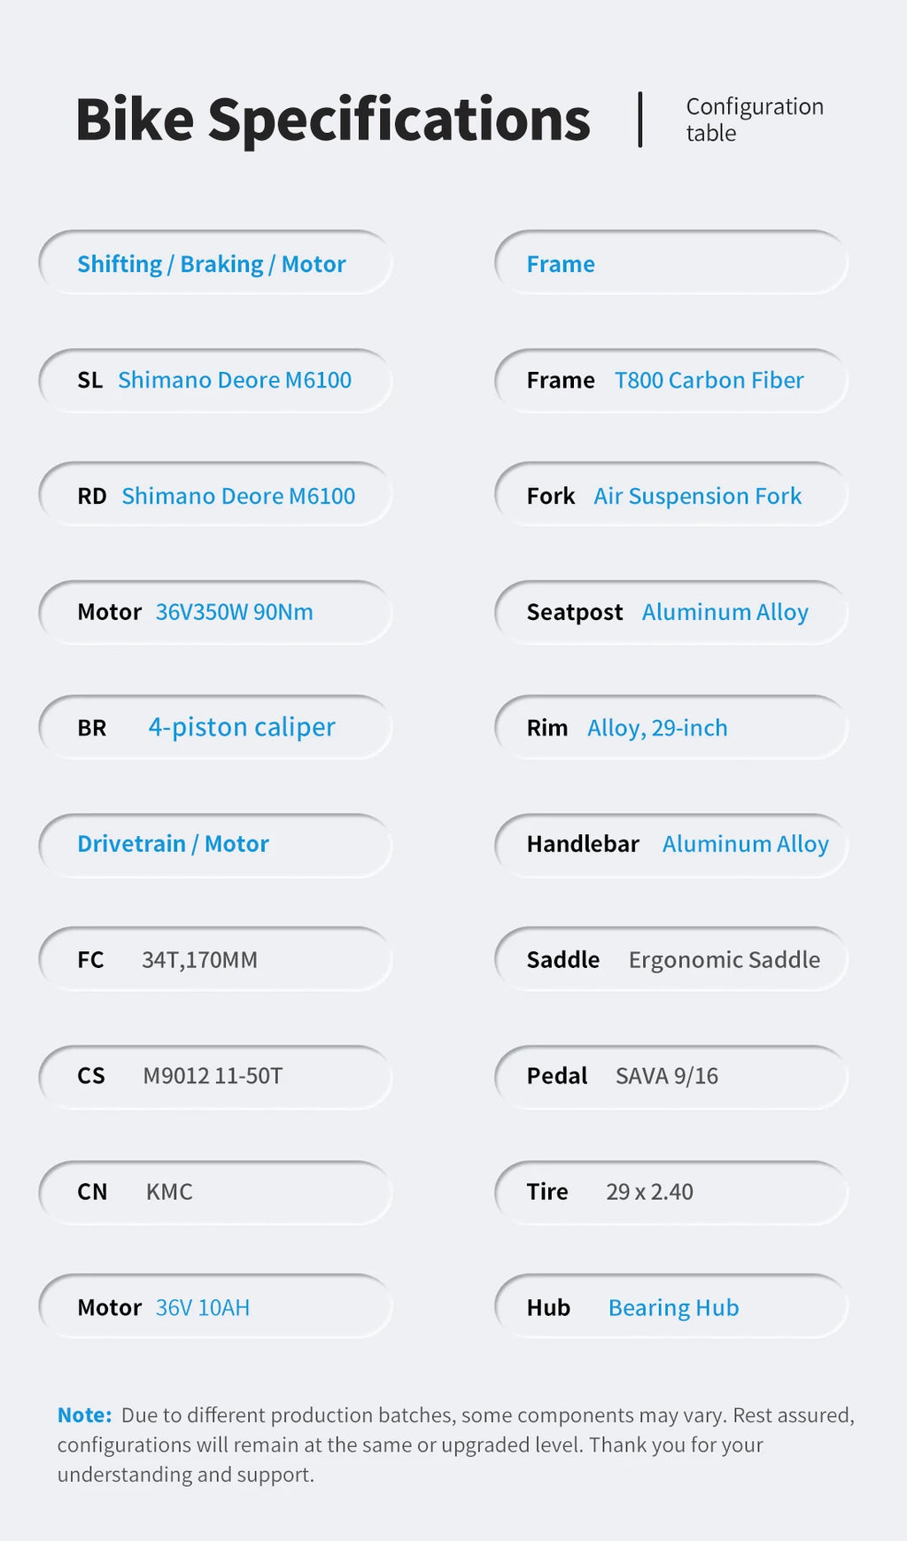
Task: Click the CN KMC chain row
Action: (x=215, y=1192)
